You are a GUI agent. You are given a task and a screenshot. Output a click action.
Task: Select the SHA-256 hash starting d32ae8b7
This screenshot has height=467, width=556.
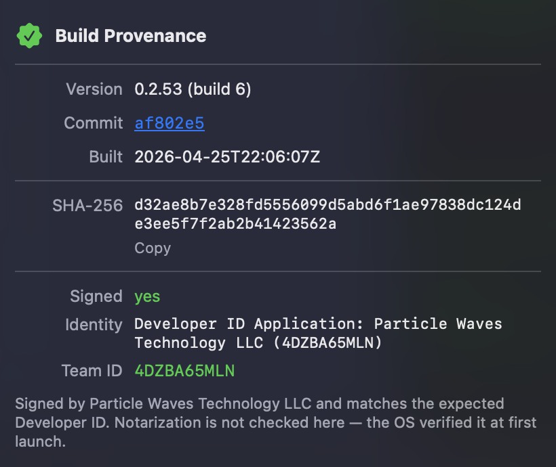327,214
